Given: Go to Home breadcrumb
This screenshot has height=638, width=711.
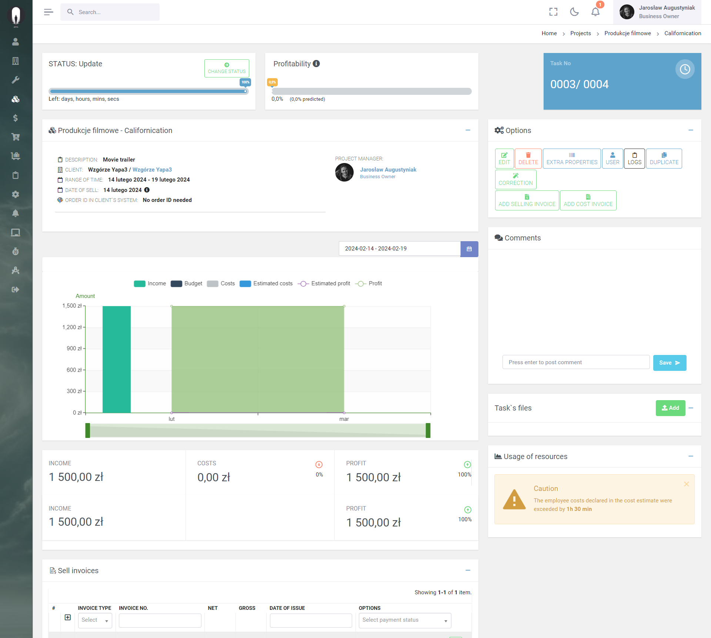Looking at the screenshot, I should (549, 33).
